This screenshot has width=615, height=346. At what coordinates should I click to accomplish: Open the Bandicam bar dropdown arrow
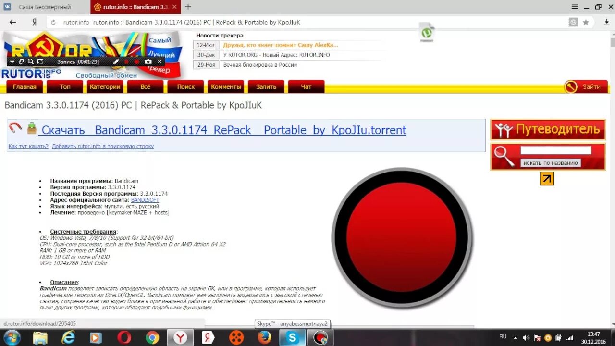coord(12,62)
